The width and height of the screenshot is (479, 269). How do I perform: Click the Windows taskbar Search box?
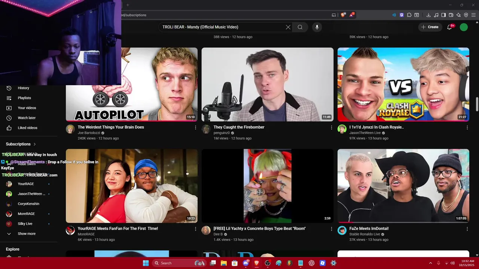(x=180, y=263)
